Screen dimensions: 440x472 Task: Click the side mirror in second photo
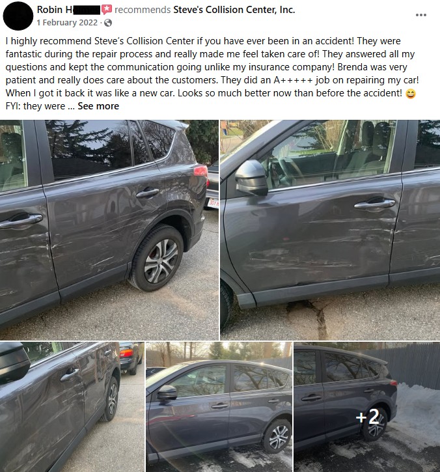click(x=252, y=178)
